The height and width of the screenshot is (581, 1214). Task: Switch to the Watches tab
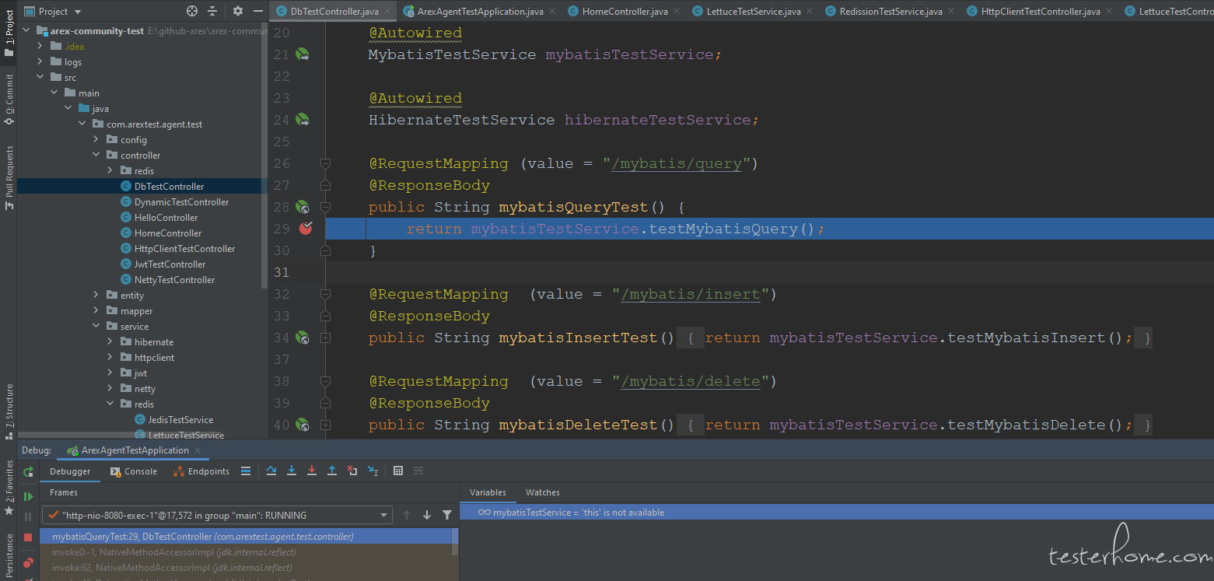[x=542, y=492]
